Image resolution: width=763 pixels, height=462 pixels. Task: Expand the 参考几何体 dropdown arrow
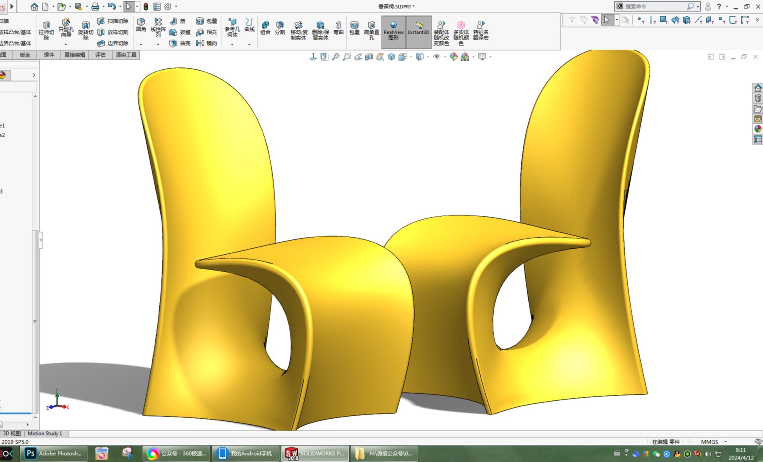pyautogui.click(x=232, y=44)
